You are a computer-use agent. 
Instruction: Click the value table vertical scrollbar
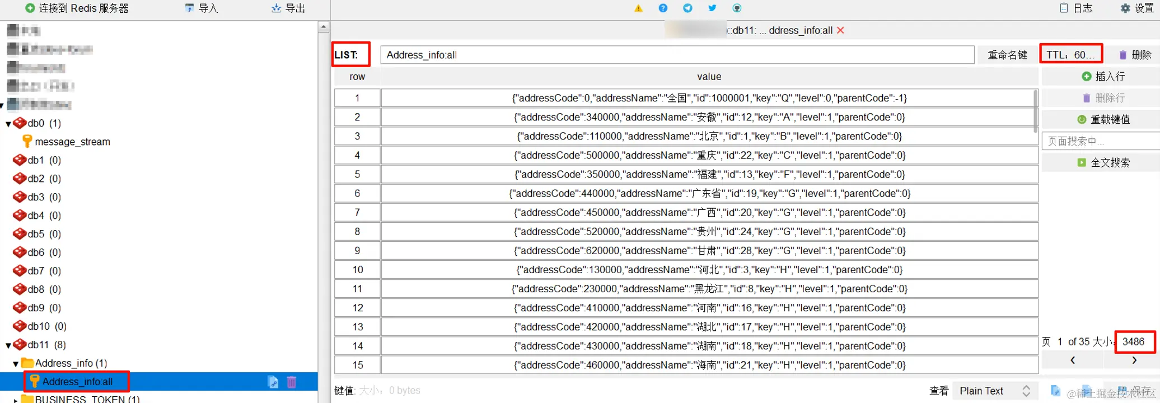[1035, 111]
